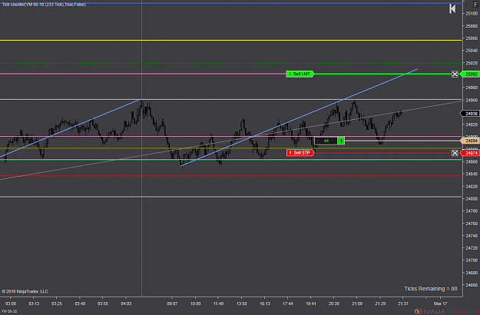
Task: Click the 17:44 time axis label
Action: 288,303
